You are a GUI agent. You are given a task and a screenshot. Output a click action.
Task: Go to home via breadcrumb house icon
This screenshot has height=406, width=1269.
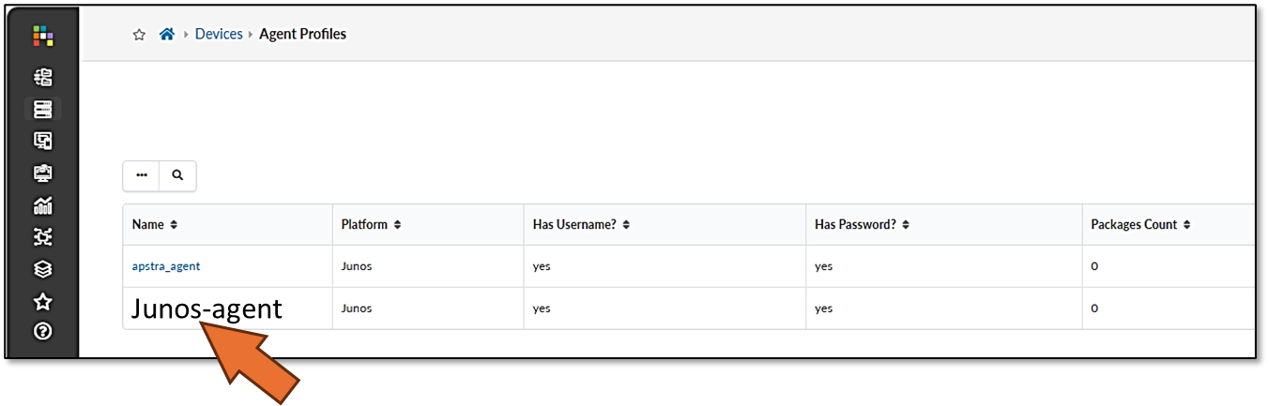pyautogui.click(x=167, y=34)
